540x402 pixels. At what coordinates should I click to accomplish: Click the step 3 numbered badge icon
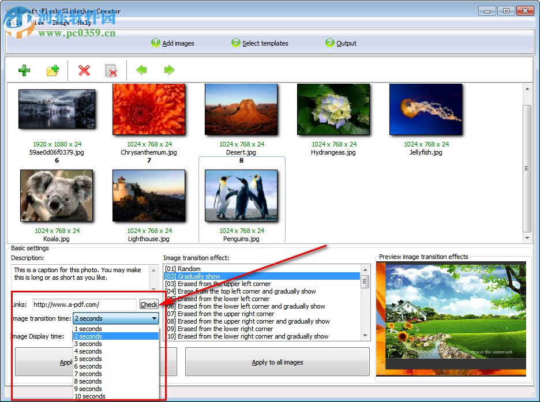pyautogui.click(x=329, y=42)
